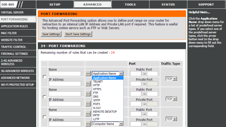Viewport: 226px width, 127px height.
Task: Click the << button beside the second row's Name field
Action: tap(88, 94)
